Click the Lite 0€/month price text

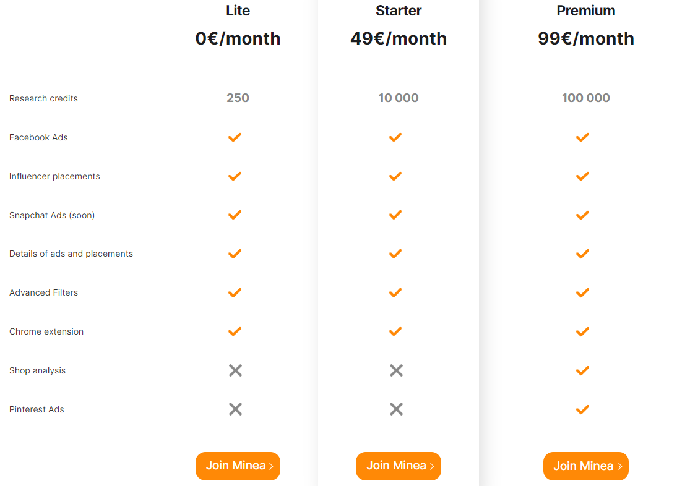pos(238,39)
